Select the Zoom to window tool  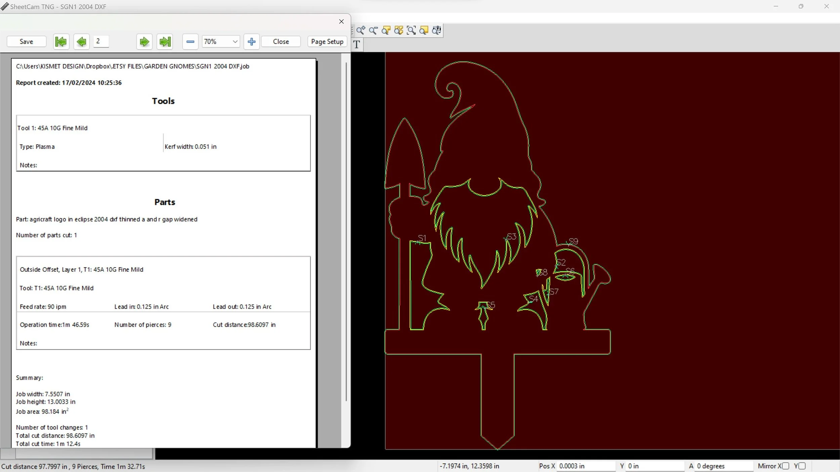pyautogui.click(x=411, y=31)
